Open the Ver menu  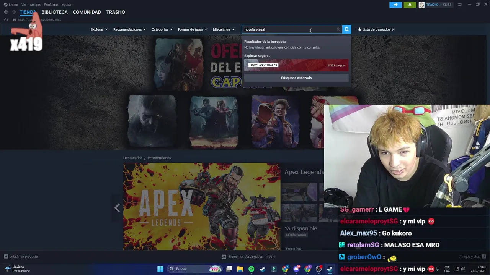pos(24,5)
